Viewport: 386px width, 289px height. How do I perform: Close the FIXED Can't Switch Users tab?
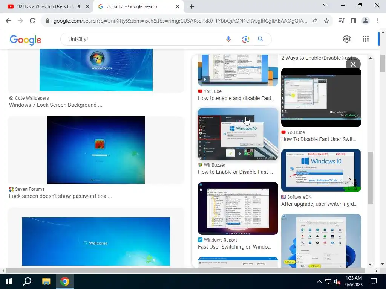coord(87,6)
